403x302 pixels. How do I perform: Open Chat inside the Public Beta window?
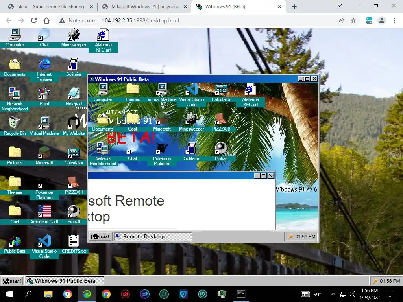(132, 151)
